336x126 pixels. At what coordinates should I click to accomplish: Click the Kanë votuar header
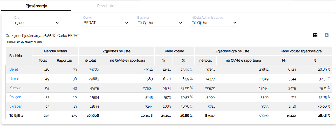click(174, 51)
